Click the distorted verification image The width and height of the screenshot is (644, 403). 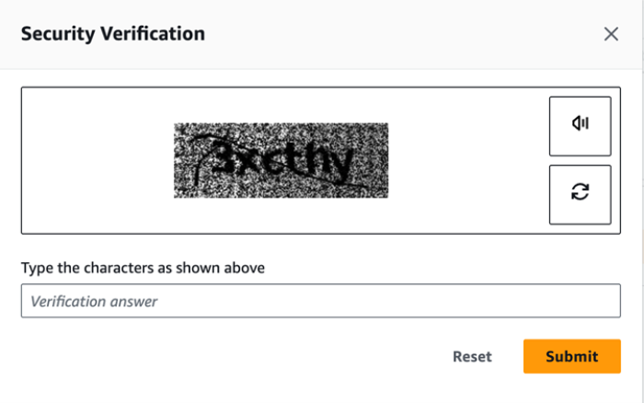[281, 161]
